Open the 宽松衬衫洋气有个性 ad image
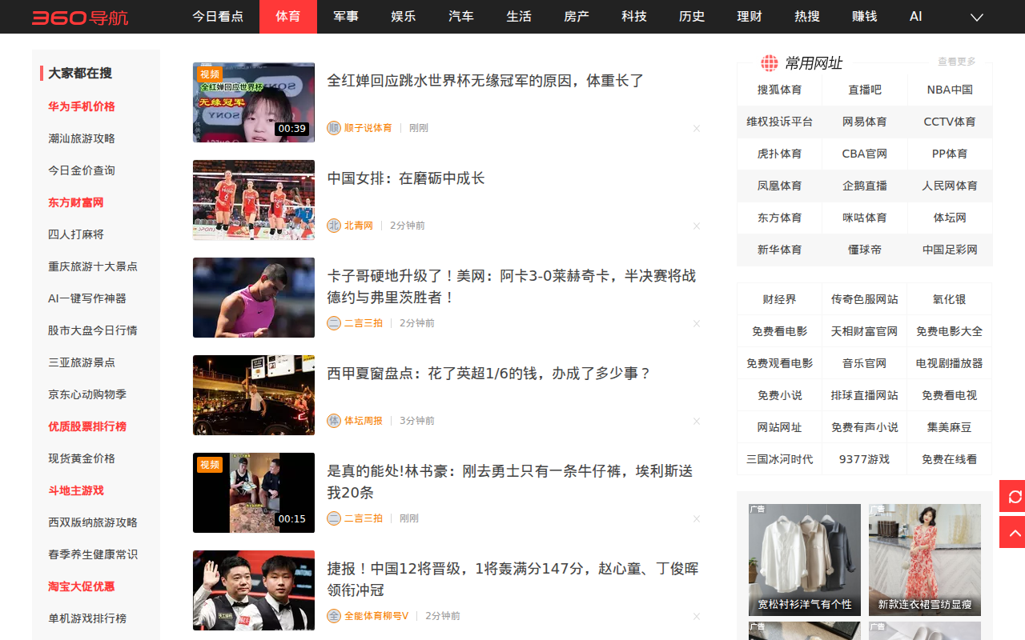Image resolution: width=1025 pixels, height=640 pixels. click(x=805, y=559)
